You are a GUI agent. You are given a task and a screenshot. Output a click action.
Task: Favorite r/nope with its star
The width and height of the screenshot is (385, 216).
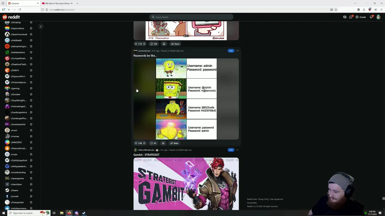(31, 154)
